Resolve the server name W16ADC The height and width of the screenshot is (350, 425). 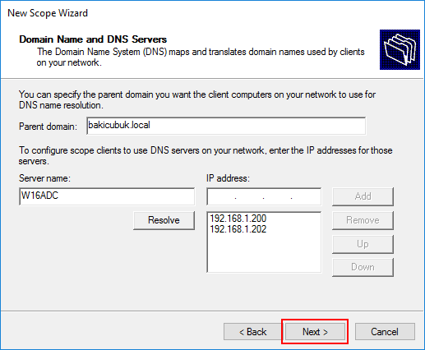164,220
